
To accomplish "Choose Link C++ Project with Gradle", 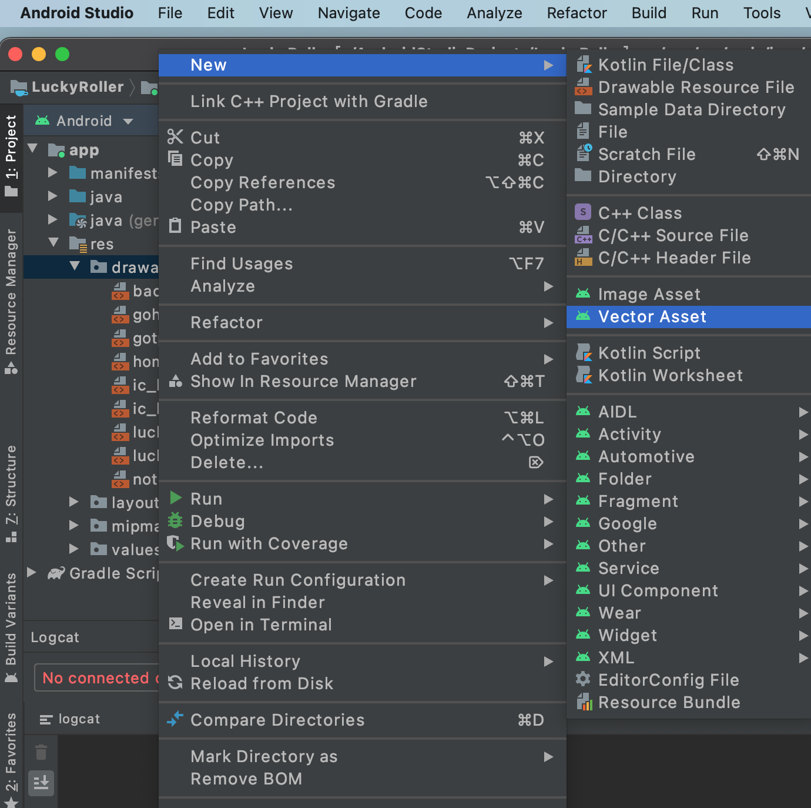I will (x=362, y=101).
